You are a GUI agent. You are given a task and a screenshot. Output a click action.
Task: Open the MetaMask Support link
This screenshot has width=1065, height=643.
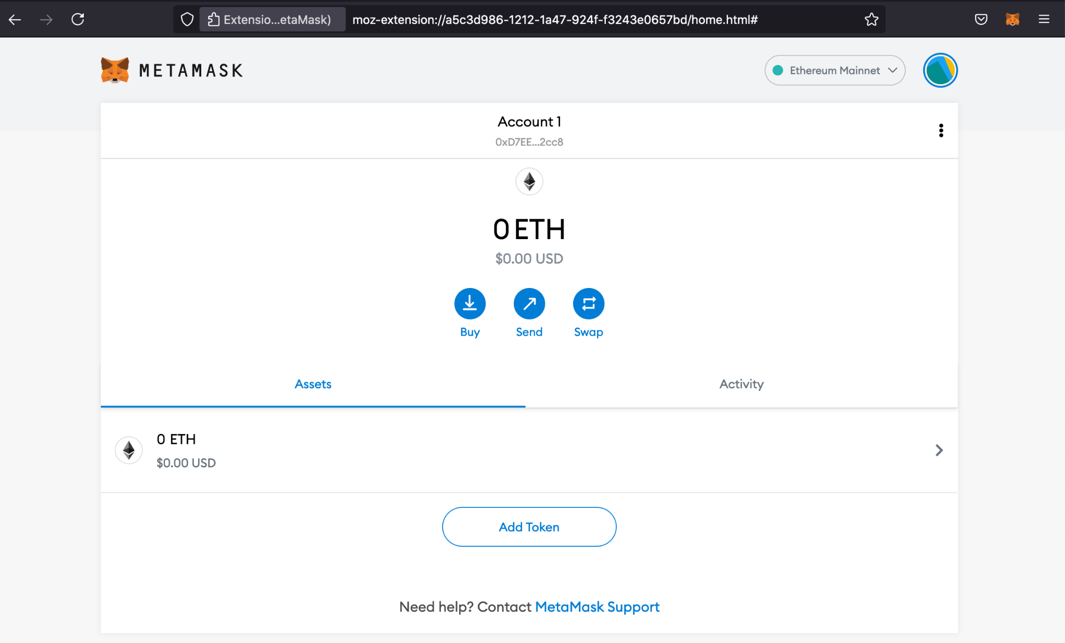click(596, 607)
